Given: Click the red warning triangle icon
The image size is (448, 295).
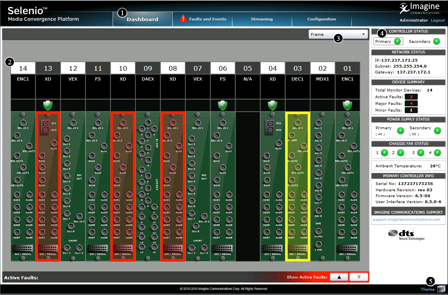Looking at the screenshot, I should 183,19.
